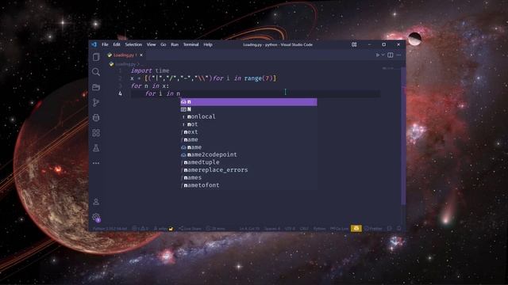Screen dimensions: 508x285
Task: Select the 'names' suggestion
Action: point(248,177)
